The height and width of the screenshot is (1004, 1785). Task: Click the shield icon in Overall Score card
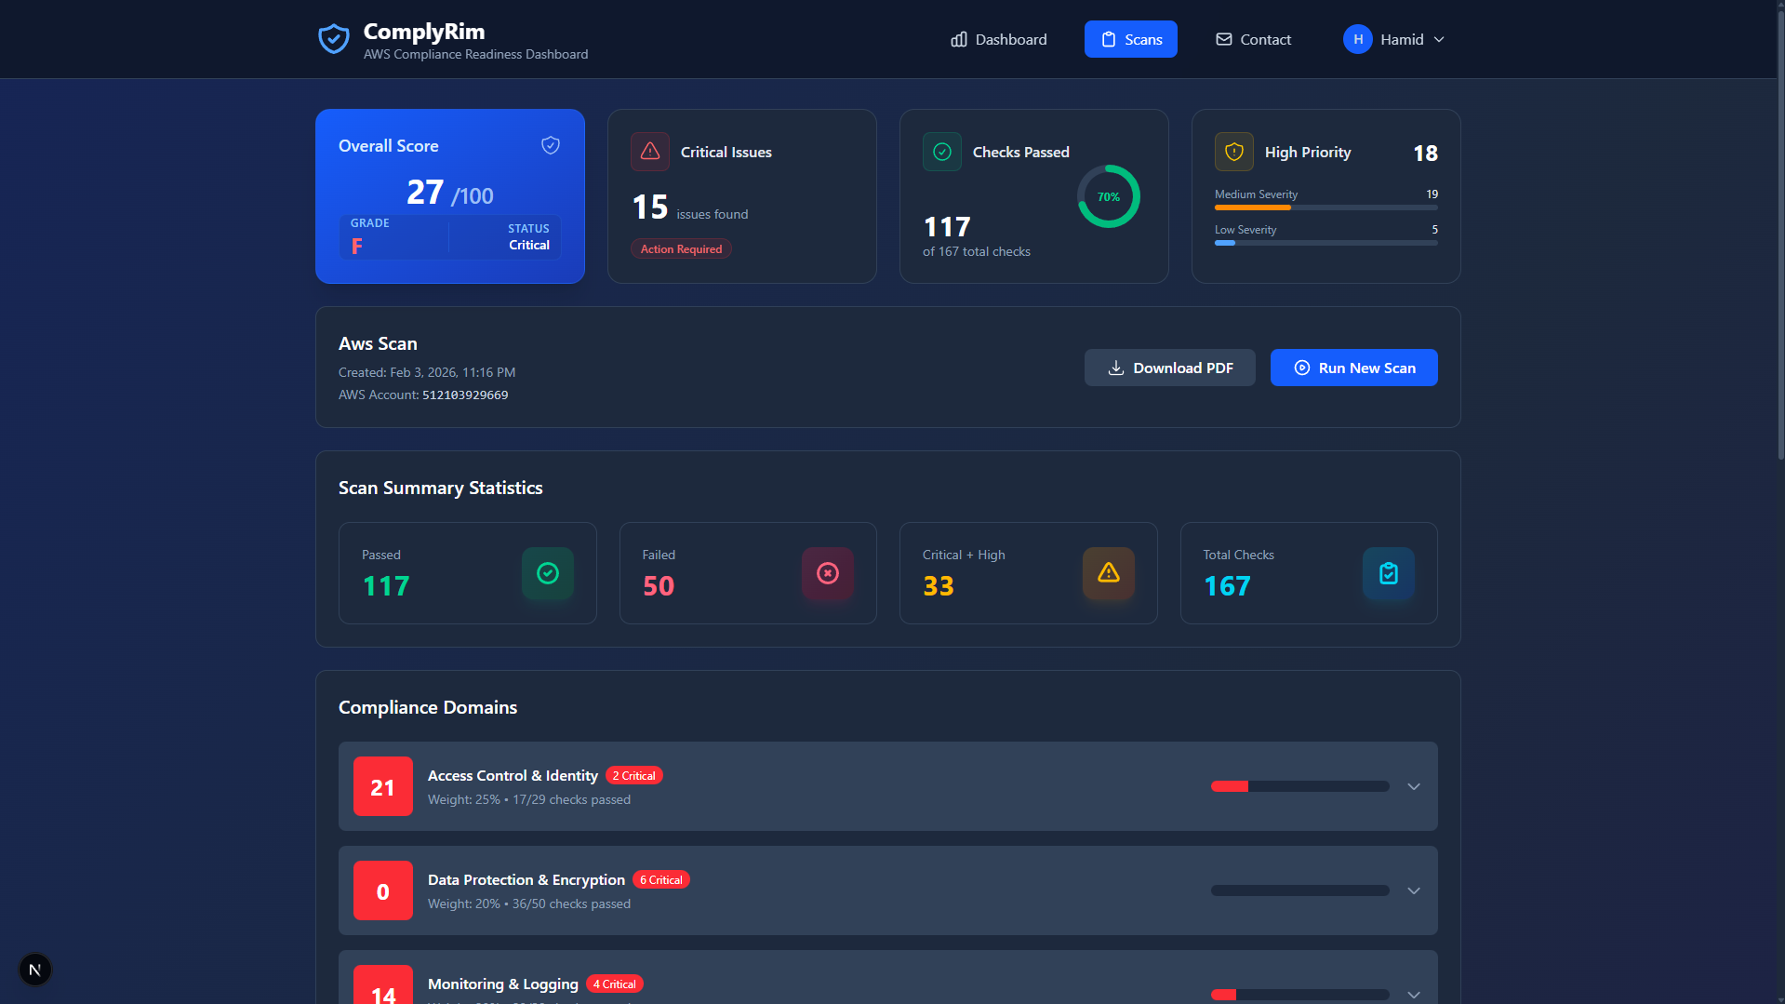(551, 145)
